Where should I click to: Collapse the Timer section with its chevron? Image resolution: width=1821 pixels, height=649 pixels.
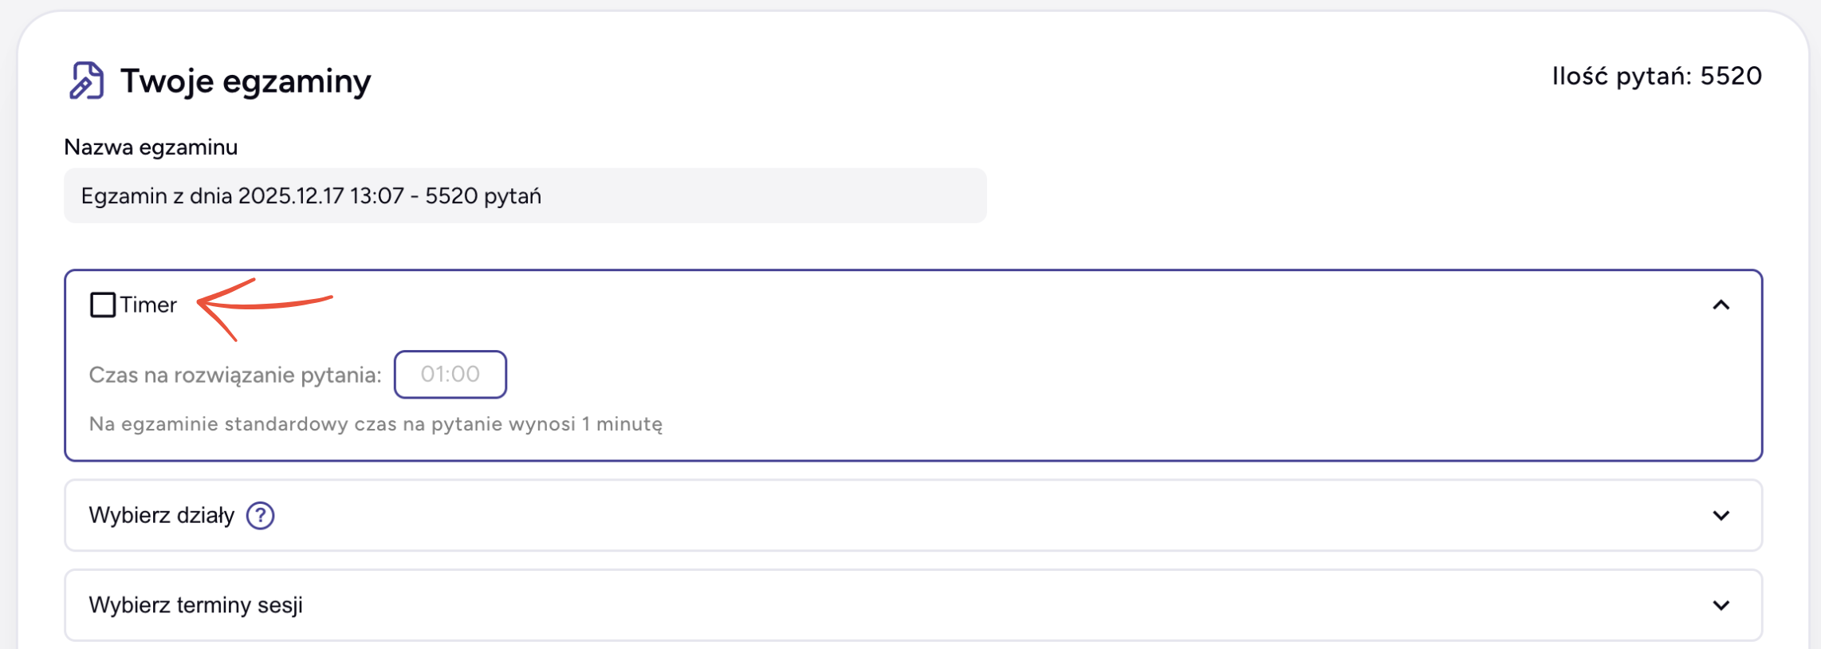1721,305
